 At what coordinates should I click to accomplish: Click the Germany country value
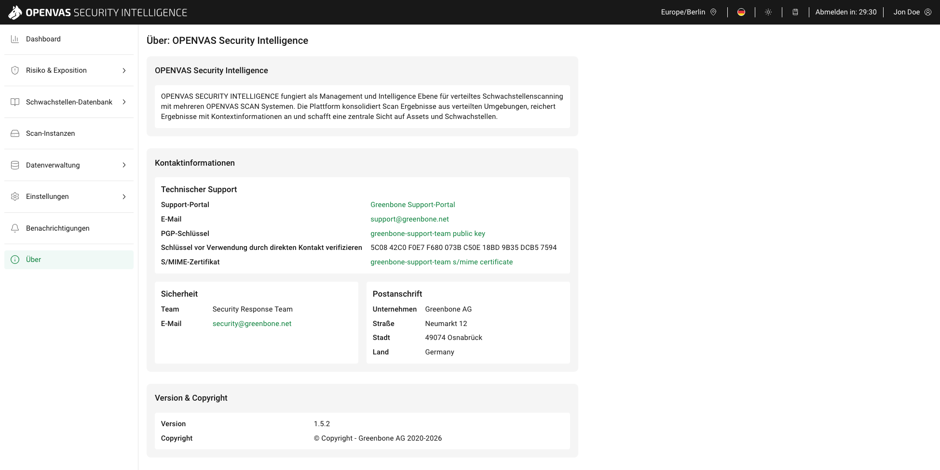[440, 352]
